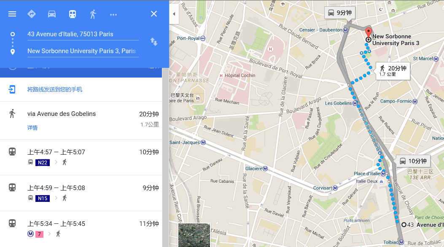Switch to walking directions mode icon
The height and width of the screenshot is (247, 444).
[93, 14]
